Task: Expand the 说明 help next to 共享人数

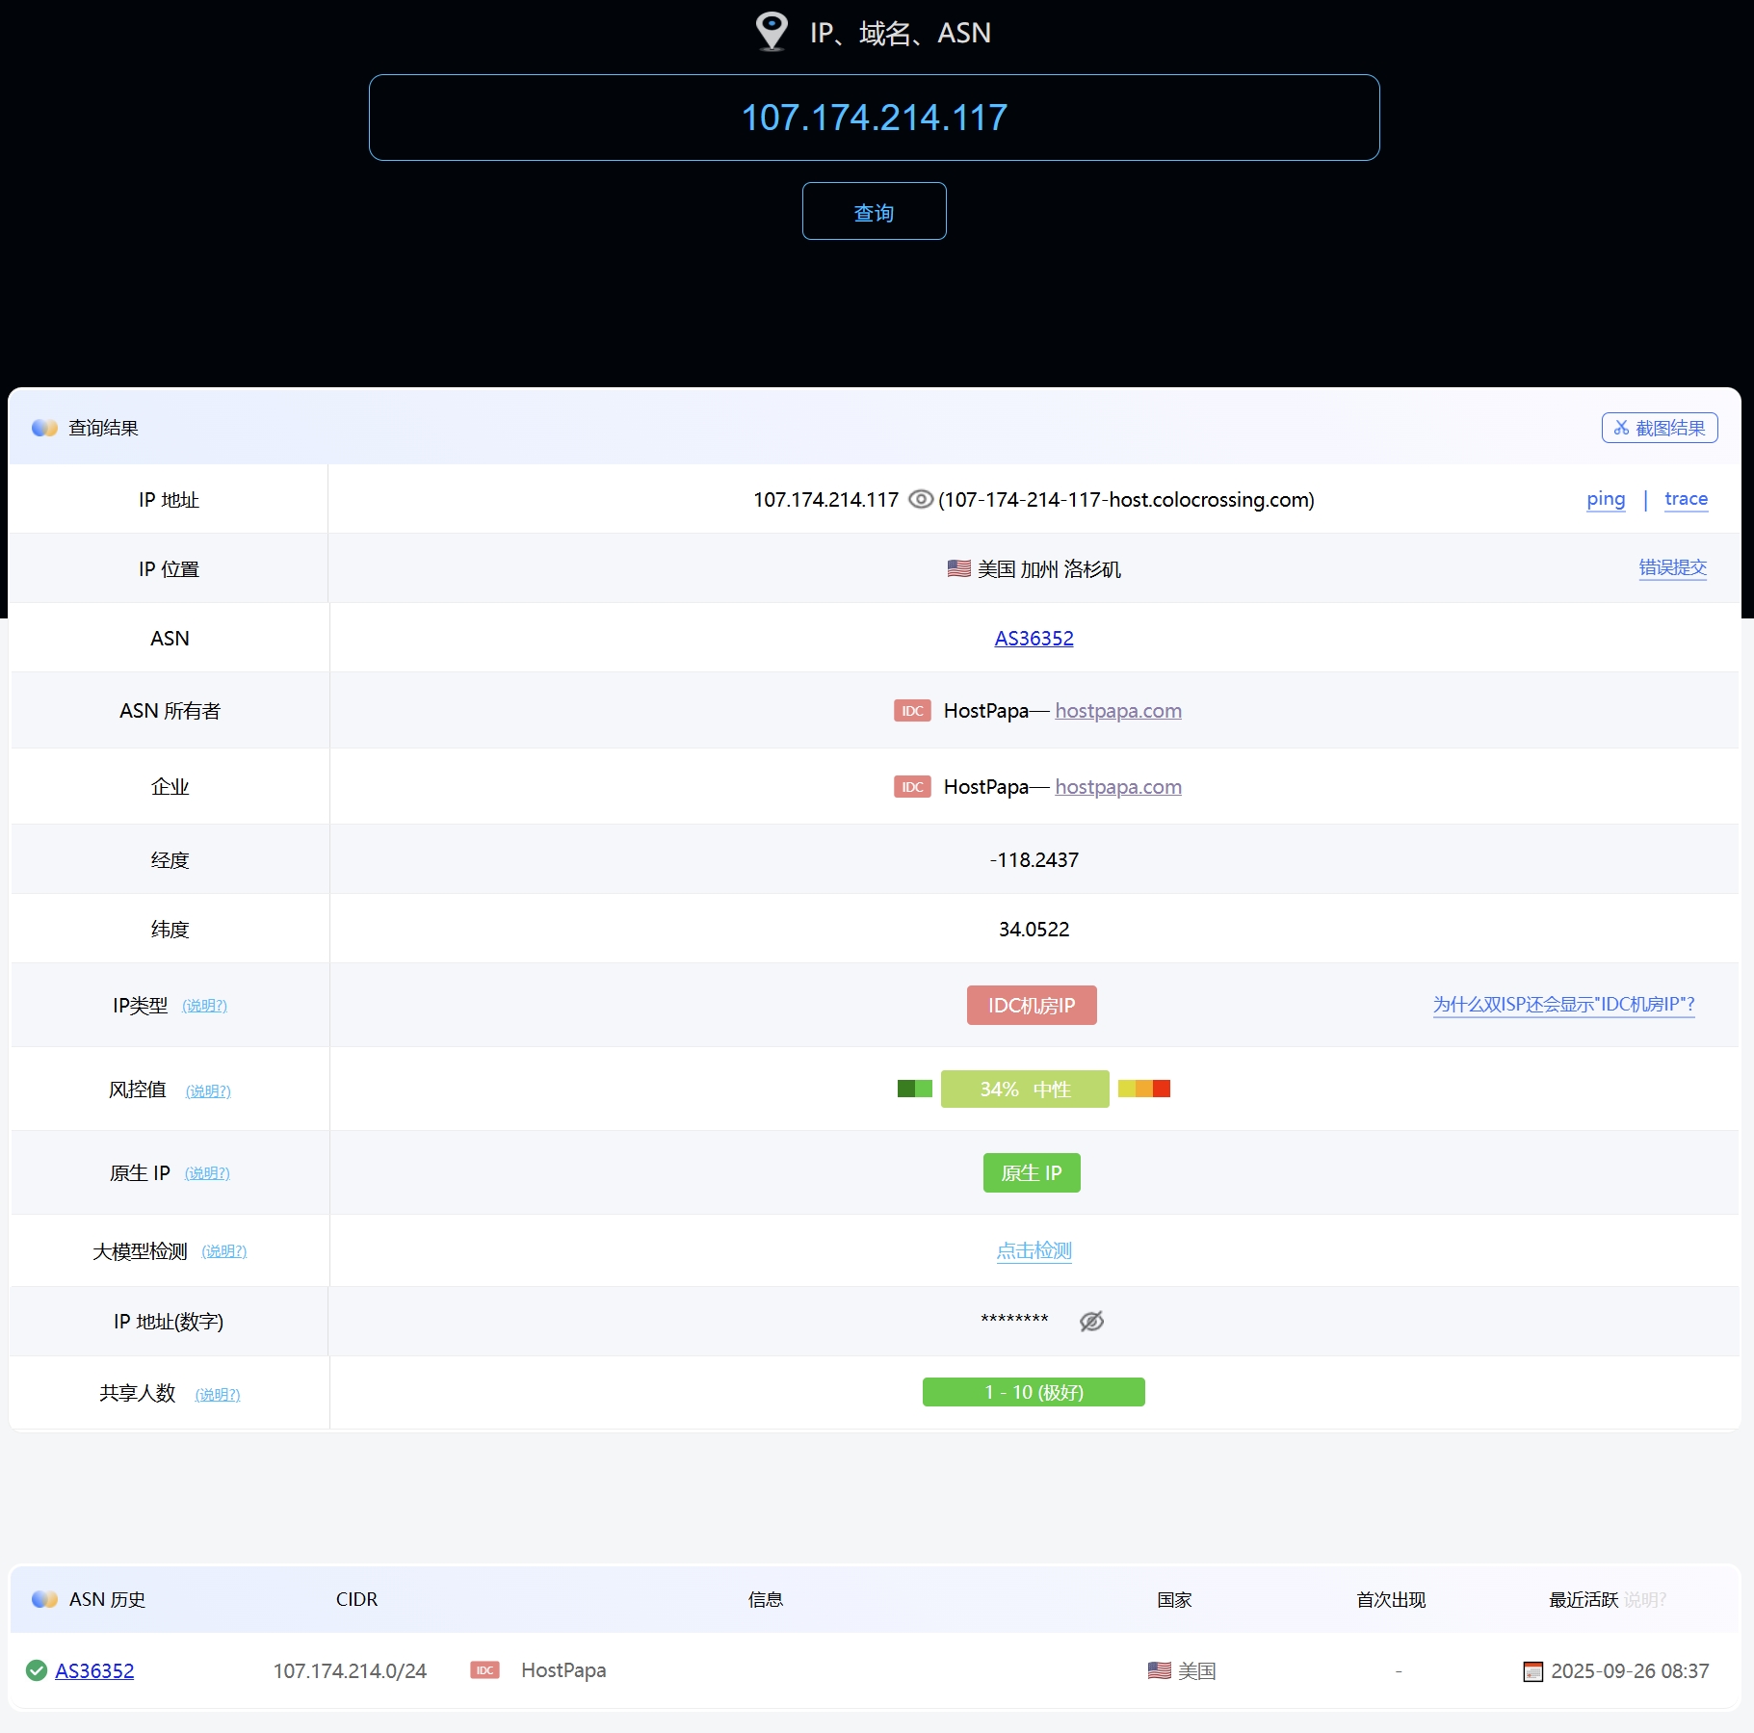Action: pyautogui.click(x=218, y=1394)
